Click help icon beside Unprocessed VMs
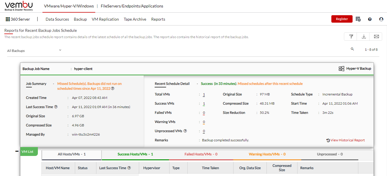 pyautogui.click(x=185, y=131)
